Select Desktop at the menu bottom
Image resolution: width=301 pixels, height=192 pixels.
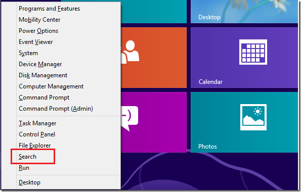(x=29, y=182)
